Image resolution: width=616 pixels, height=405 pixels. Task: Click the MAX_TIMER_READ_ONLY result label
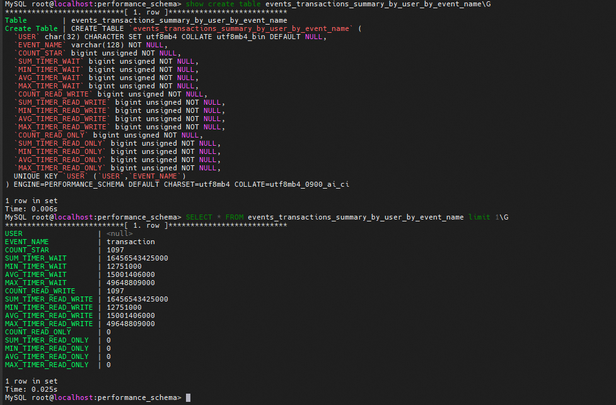47,365
